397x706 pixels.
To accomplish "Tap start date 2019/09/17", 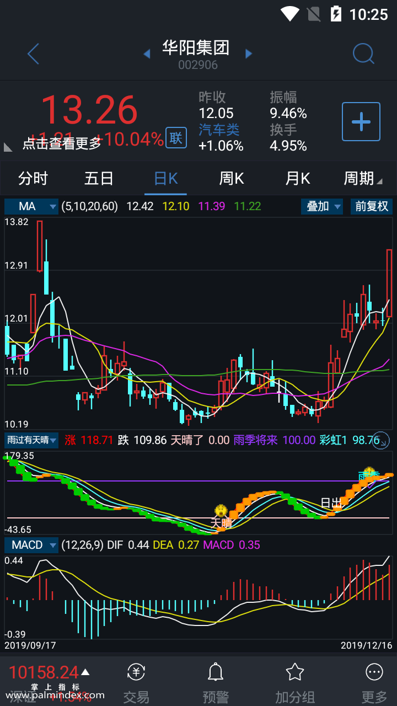I will 30,645.
